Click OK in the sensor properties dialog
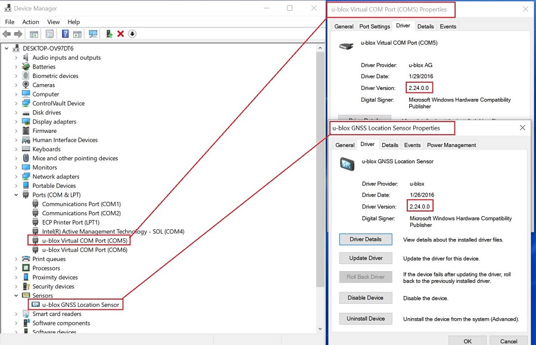This screenshot has height=345, width=536. pyautogui.click(x=468, y=341)
